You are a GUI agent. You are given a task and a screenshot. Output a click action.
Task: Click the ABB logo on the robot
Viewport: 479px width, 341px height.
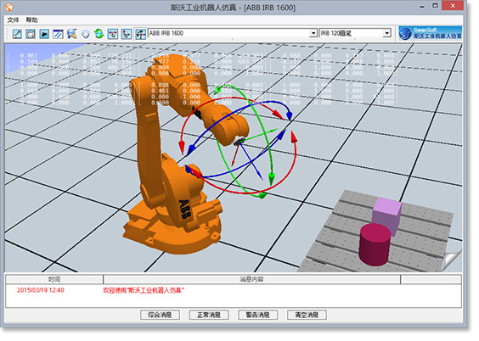pos(185,209)
